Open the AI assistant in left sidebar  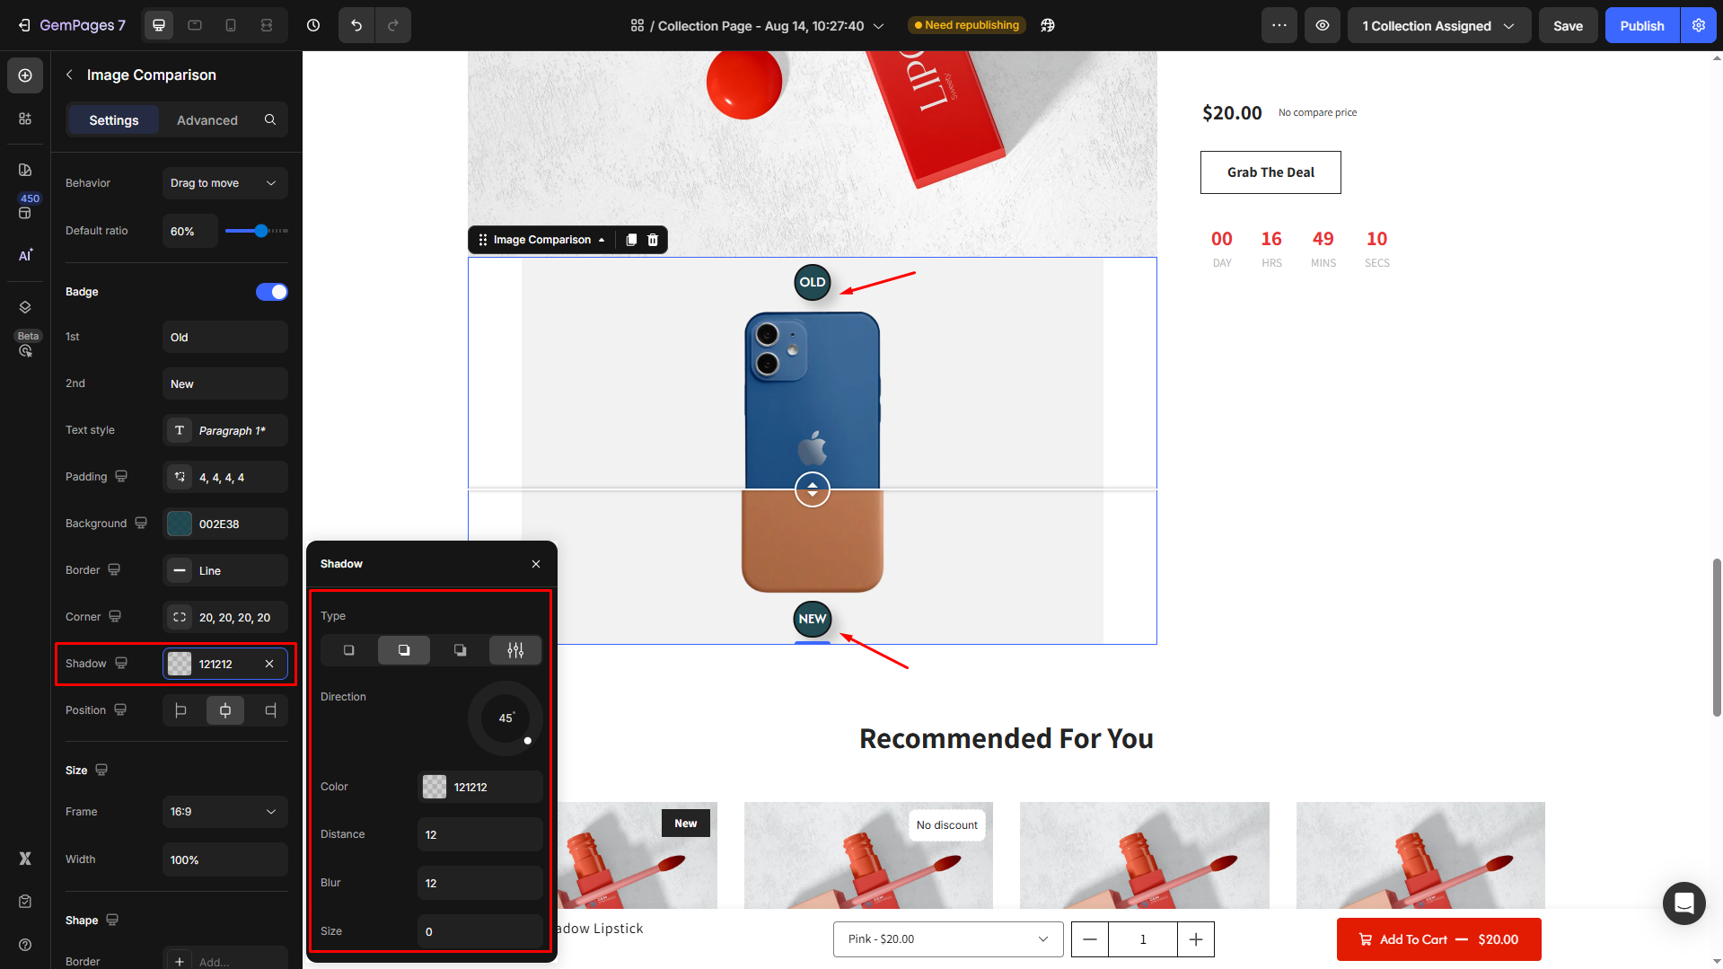pos(25,256)
